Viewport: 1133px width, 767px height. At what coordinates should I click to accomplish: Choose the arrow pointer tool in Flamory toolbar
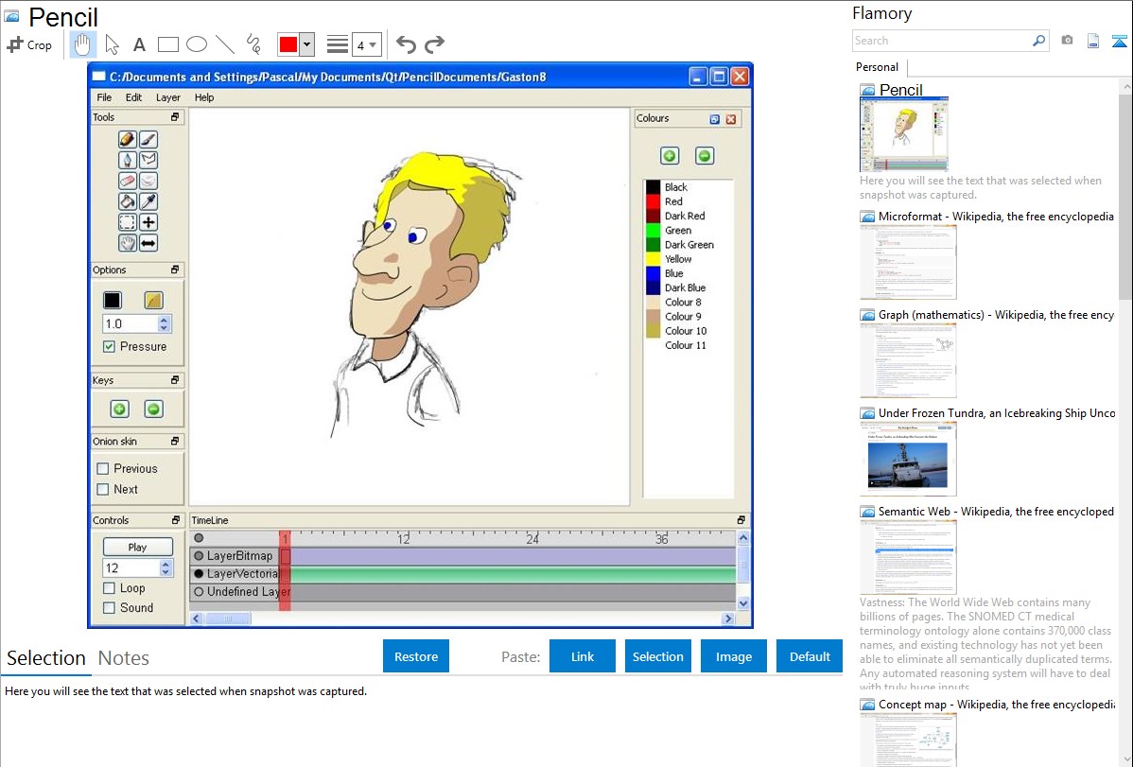click(112, 44)
